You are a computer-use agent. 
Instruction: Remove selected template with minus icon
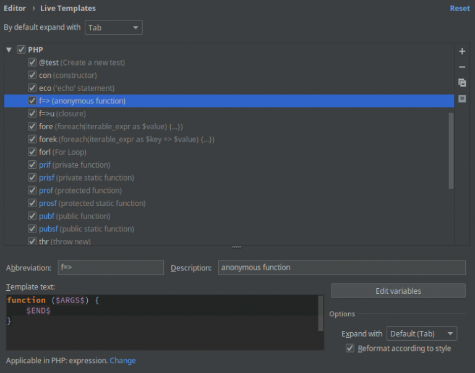pos(462,67)
